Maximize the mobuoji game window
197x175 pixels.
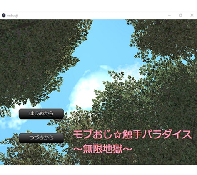click(180, 15)
